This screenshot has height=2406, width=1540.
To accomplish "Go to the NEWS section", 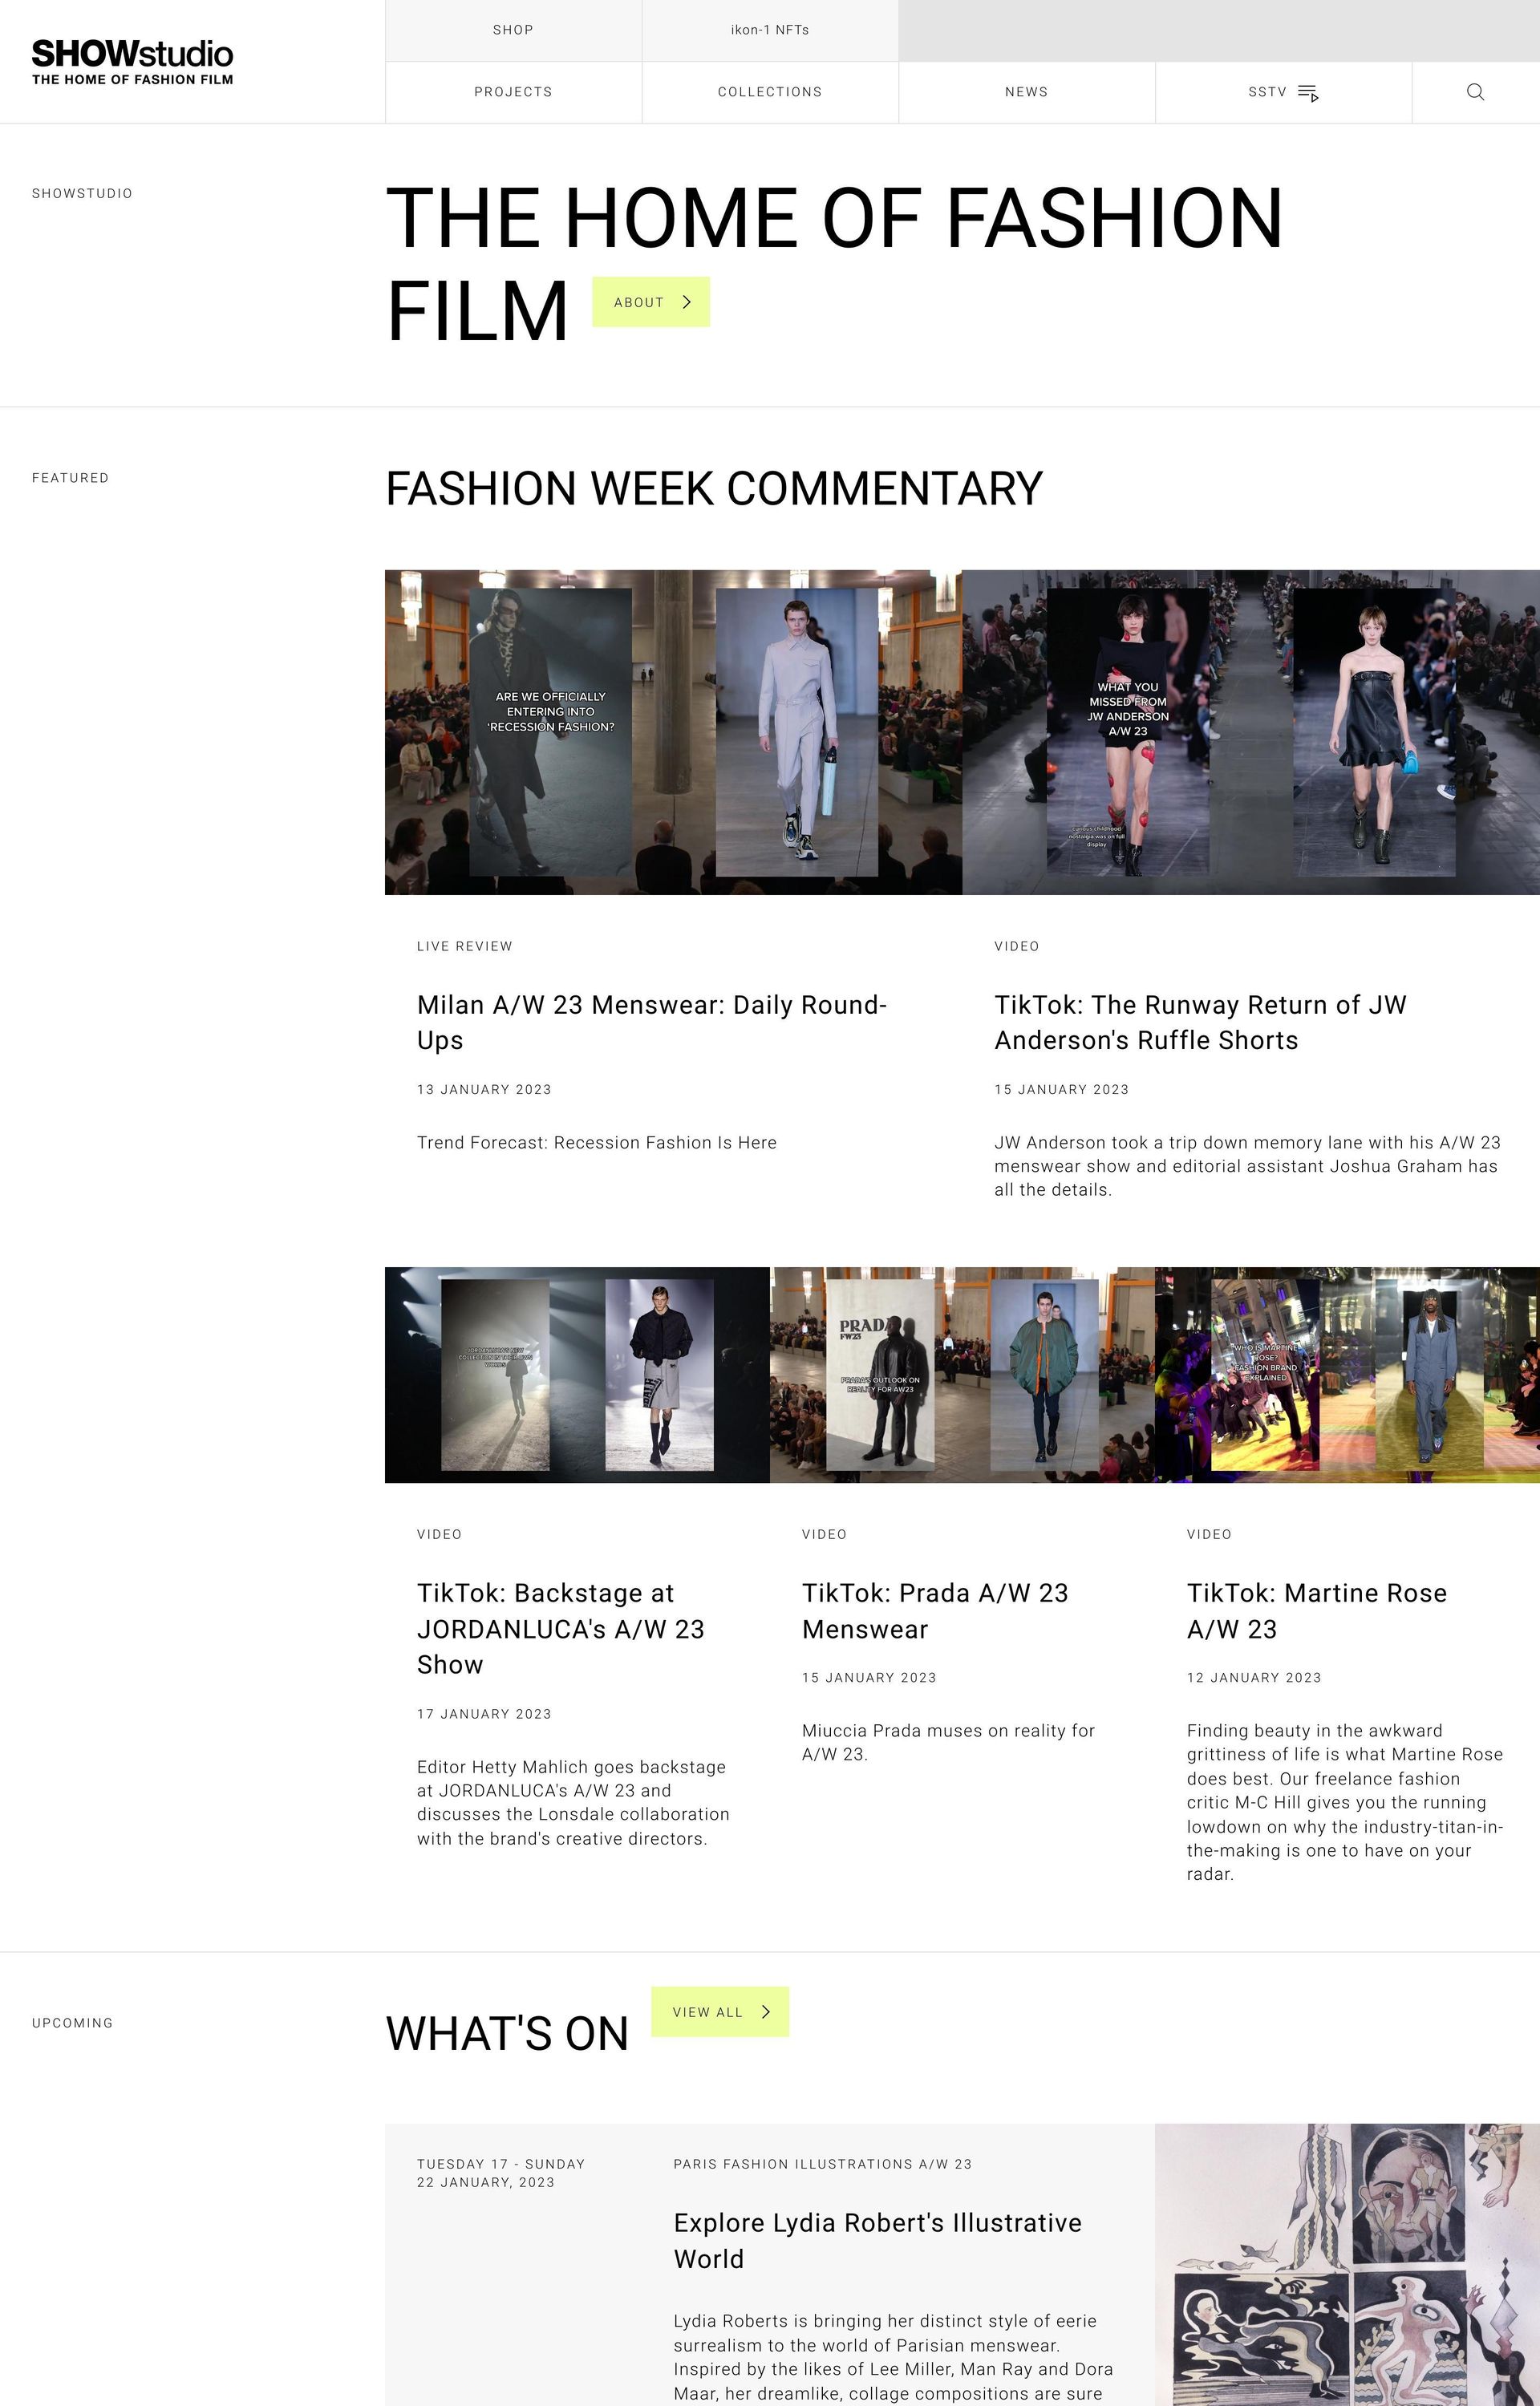I will coord(1027,92).
